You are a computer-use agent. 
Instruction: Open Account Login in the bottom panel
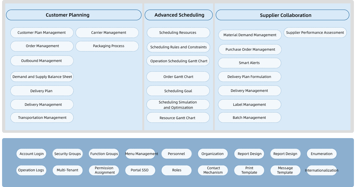click(31, 154)
